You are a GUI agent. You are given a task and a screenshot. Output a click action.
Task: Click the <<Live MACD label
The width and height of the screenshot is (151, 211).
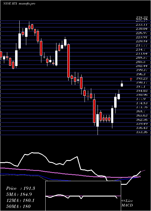pyautogui.click(x=127, y=203)
